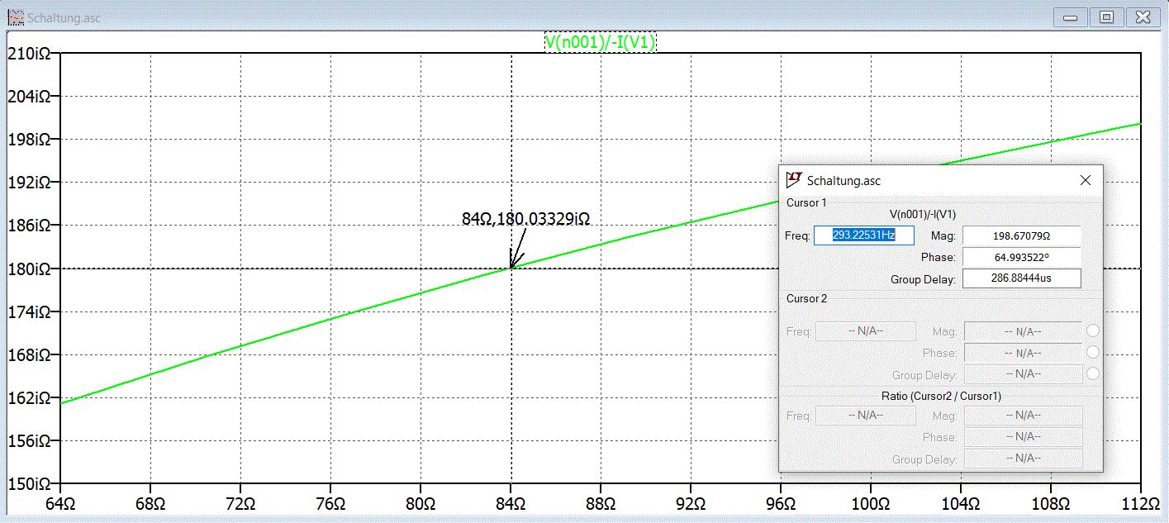Image resolution: width=1169 pixels, height=523 pixels.
Task: Close the Schaltung.asc plot window
Action: pos(1143,17)
